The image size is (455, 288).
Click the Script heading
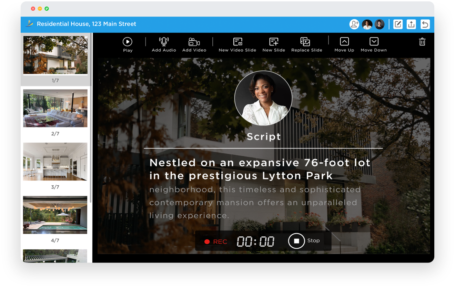tap(264, 136)
